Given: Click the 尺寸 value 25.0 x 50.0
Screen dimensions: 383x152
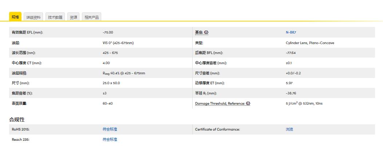Looking at the screenshot, I should click(x=111, y=83).
